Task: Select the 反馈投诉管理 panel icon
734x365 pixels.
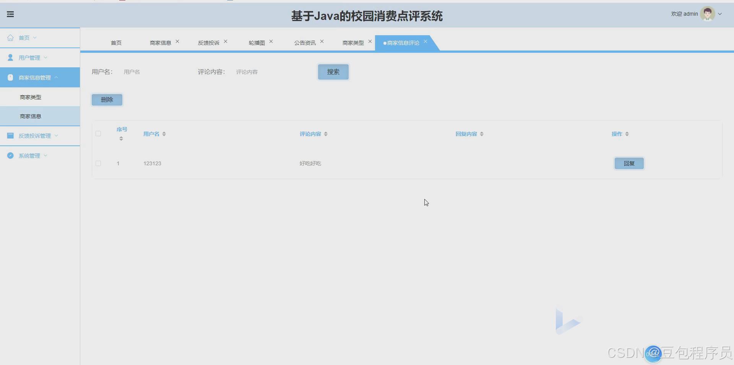Action: [10, 136]
